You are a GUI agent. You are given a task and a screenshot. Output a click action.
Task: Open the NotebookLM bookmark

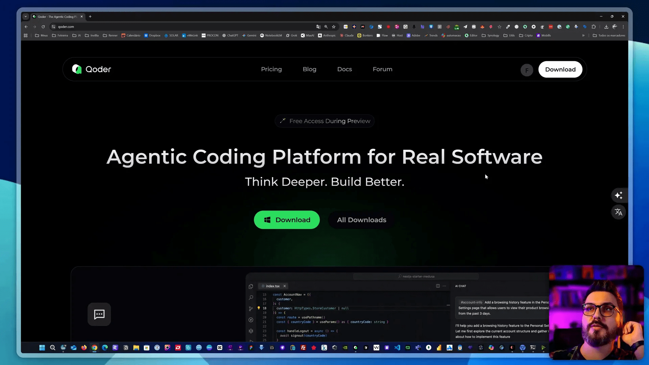coord(271,35)
